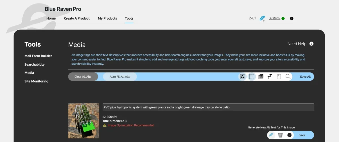Generate alt text with the feather icon
Image resolution: width=339 pixels, height=142 pixels.
tap(271, 135)
